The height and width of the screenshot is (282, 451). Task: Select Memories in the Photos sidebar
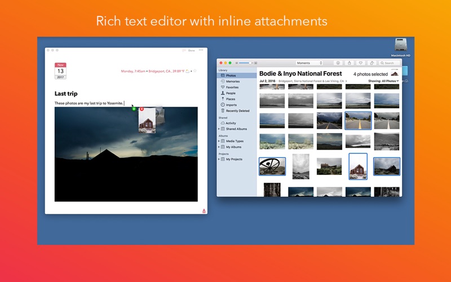pos(232,81)
